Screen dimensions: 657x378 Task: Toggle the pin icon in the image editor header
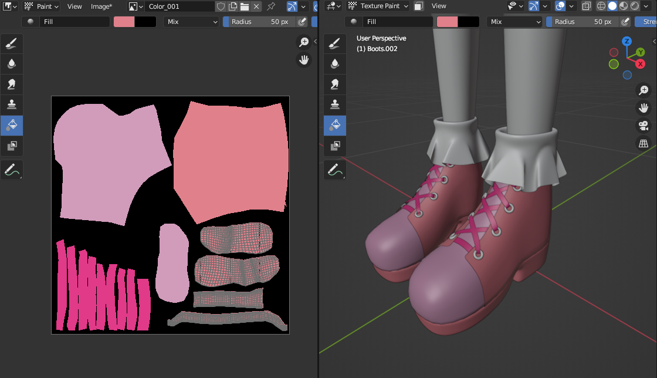(271, 6)
